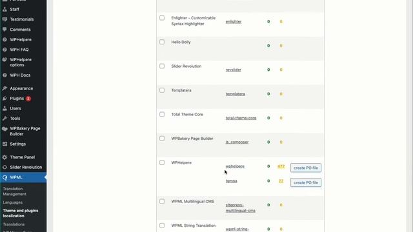The height and width of the screenshot is (232, 413).
Task: Open the Theme Panel menu
Action: coord(23,157)
